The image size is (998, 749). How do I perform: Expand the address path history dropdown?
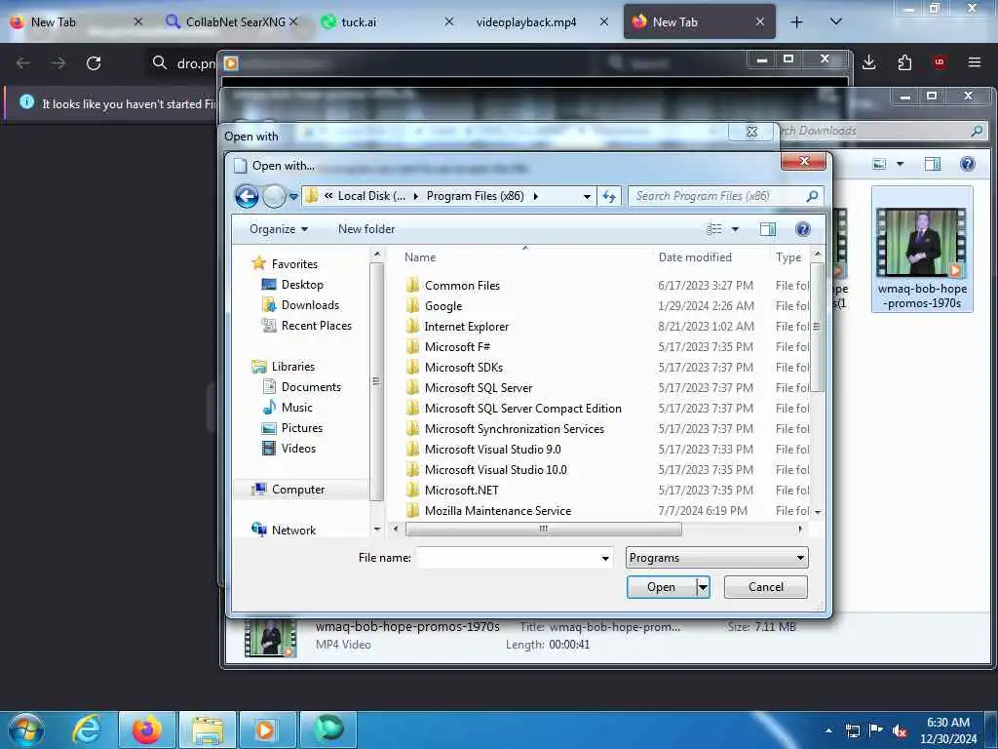point(587,197)
